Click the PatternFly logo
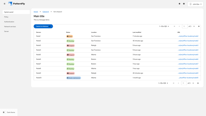The height and width of the screenshot is (116, 206). click(x=17, y=4)
